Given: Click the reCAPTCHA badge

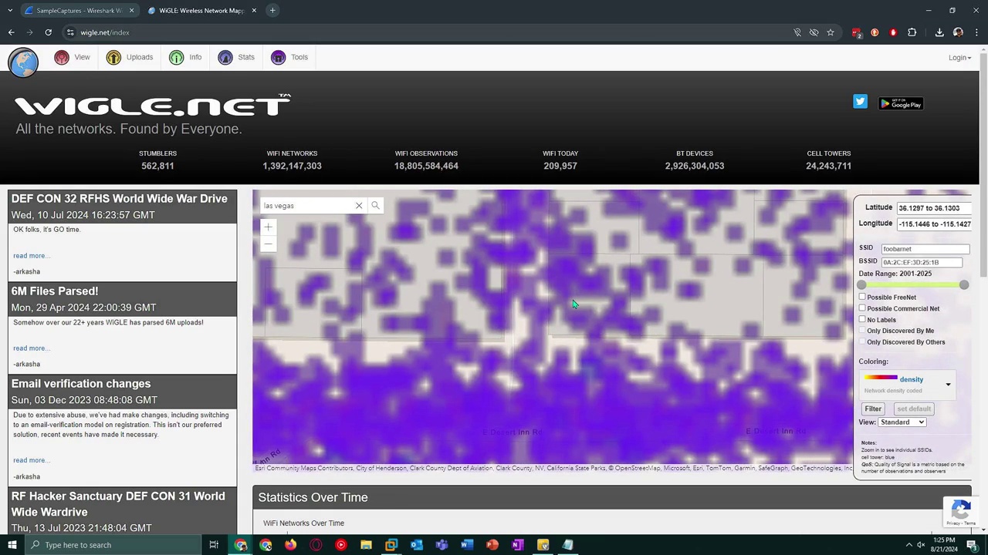Looking at the screenshot, I should (x=961, y=511).
